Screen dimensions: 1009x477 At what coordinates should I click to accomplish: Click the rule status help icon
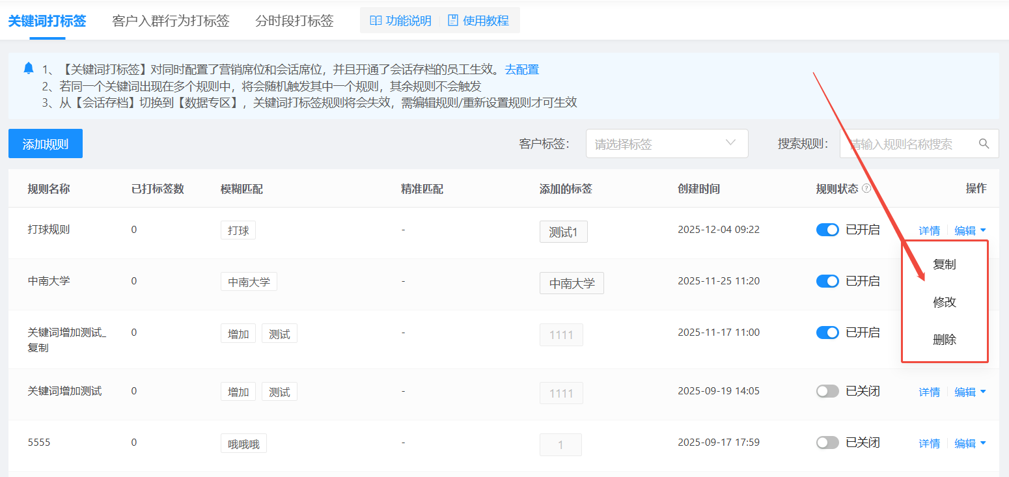point(866,189)
